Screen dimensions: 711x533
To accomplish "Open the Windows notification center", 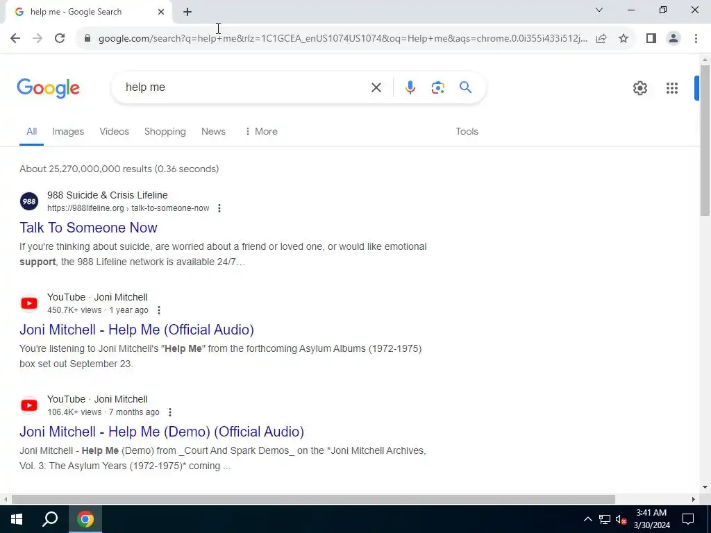I will coord(688,519).
